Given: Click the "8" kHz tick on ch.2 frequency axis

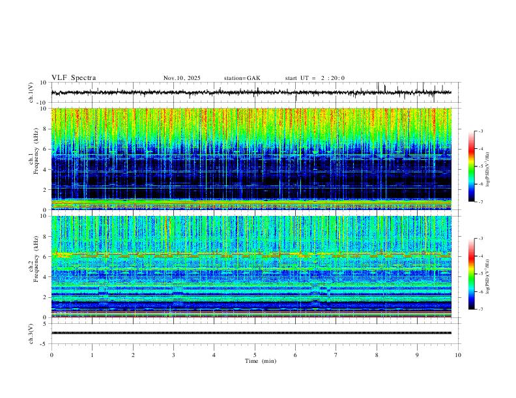Looking at the screenshot, I should coord(46,237).
